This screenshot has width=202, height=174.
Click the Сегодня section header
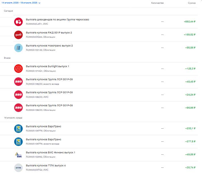[x=9, y=11]
